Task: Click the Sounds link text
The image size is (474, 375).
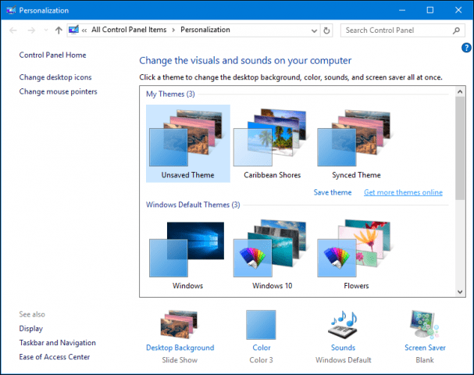Action: pyautogui.click(x=343, y=348)
